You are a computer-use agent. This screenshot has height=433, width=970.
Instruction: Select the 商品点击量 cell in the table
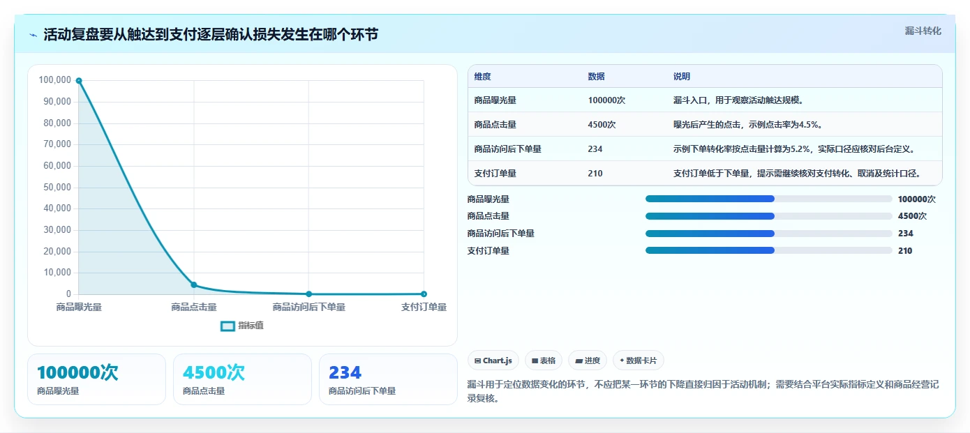[495, 125]
